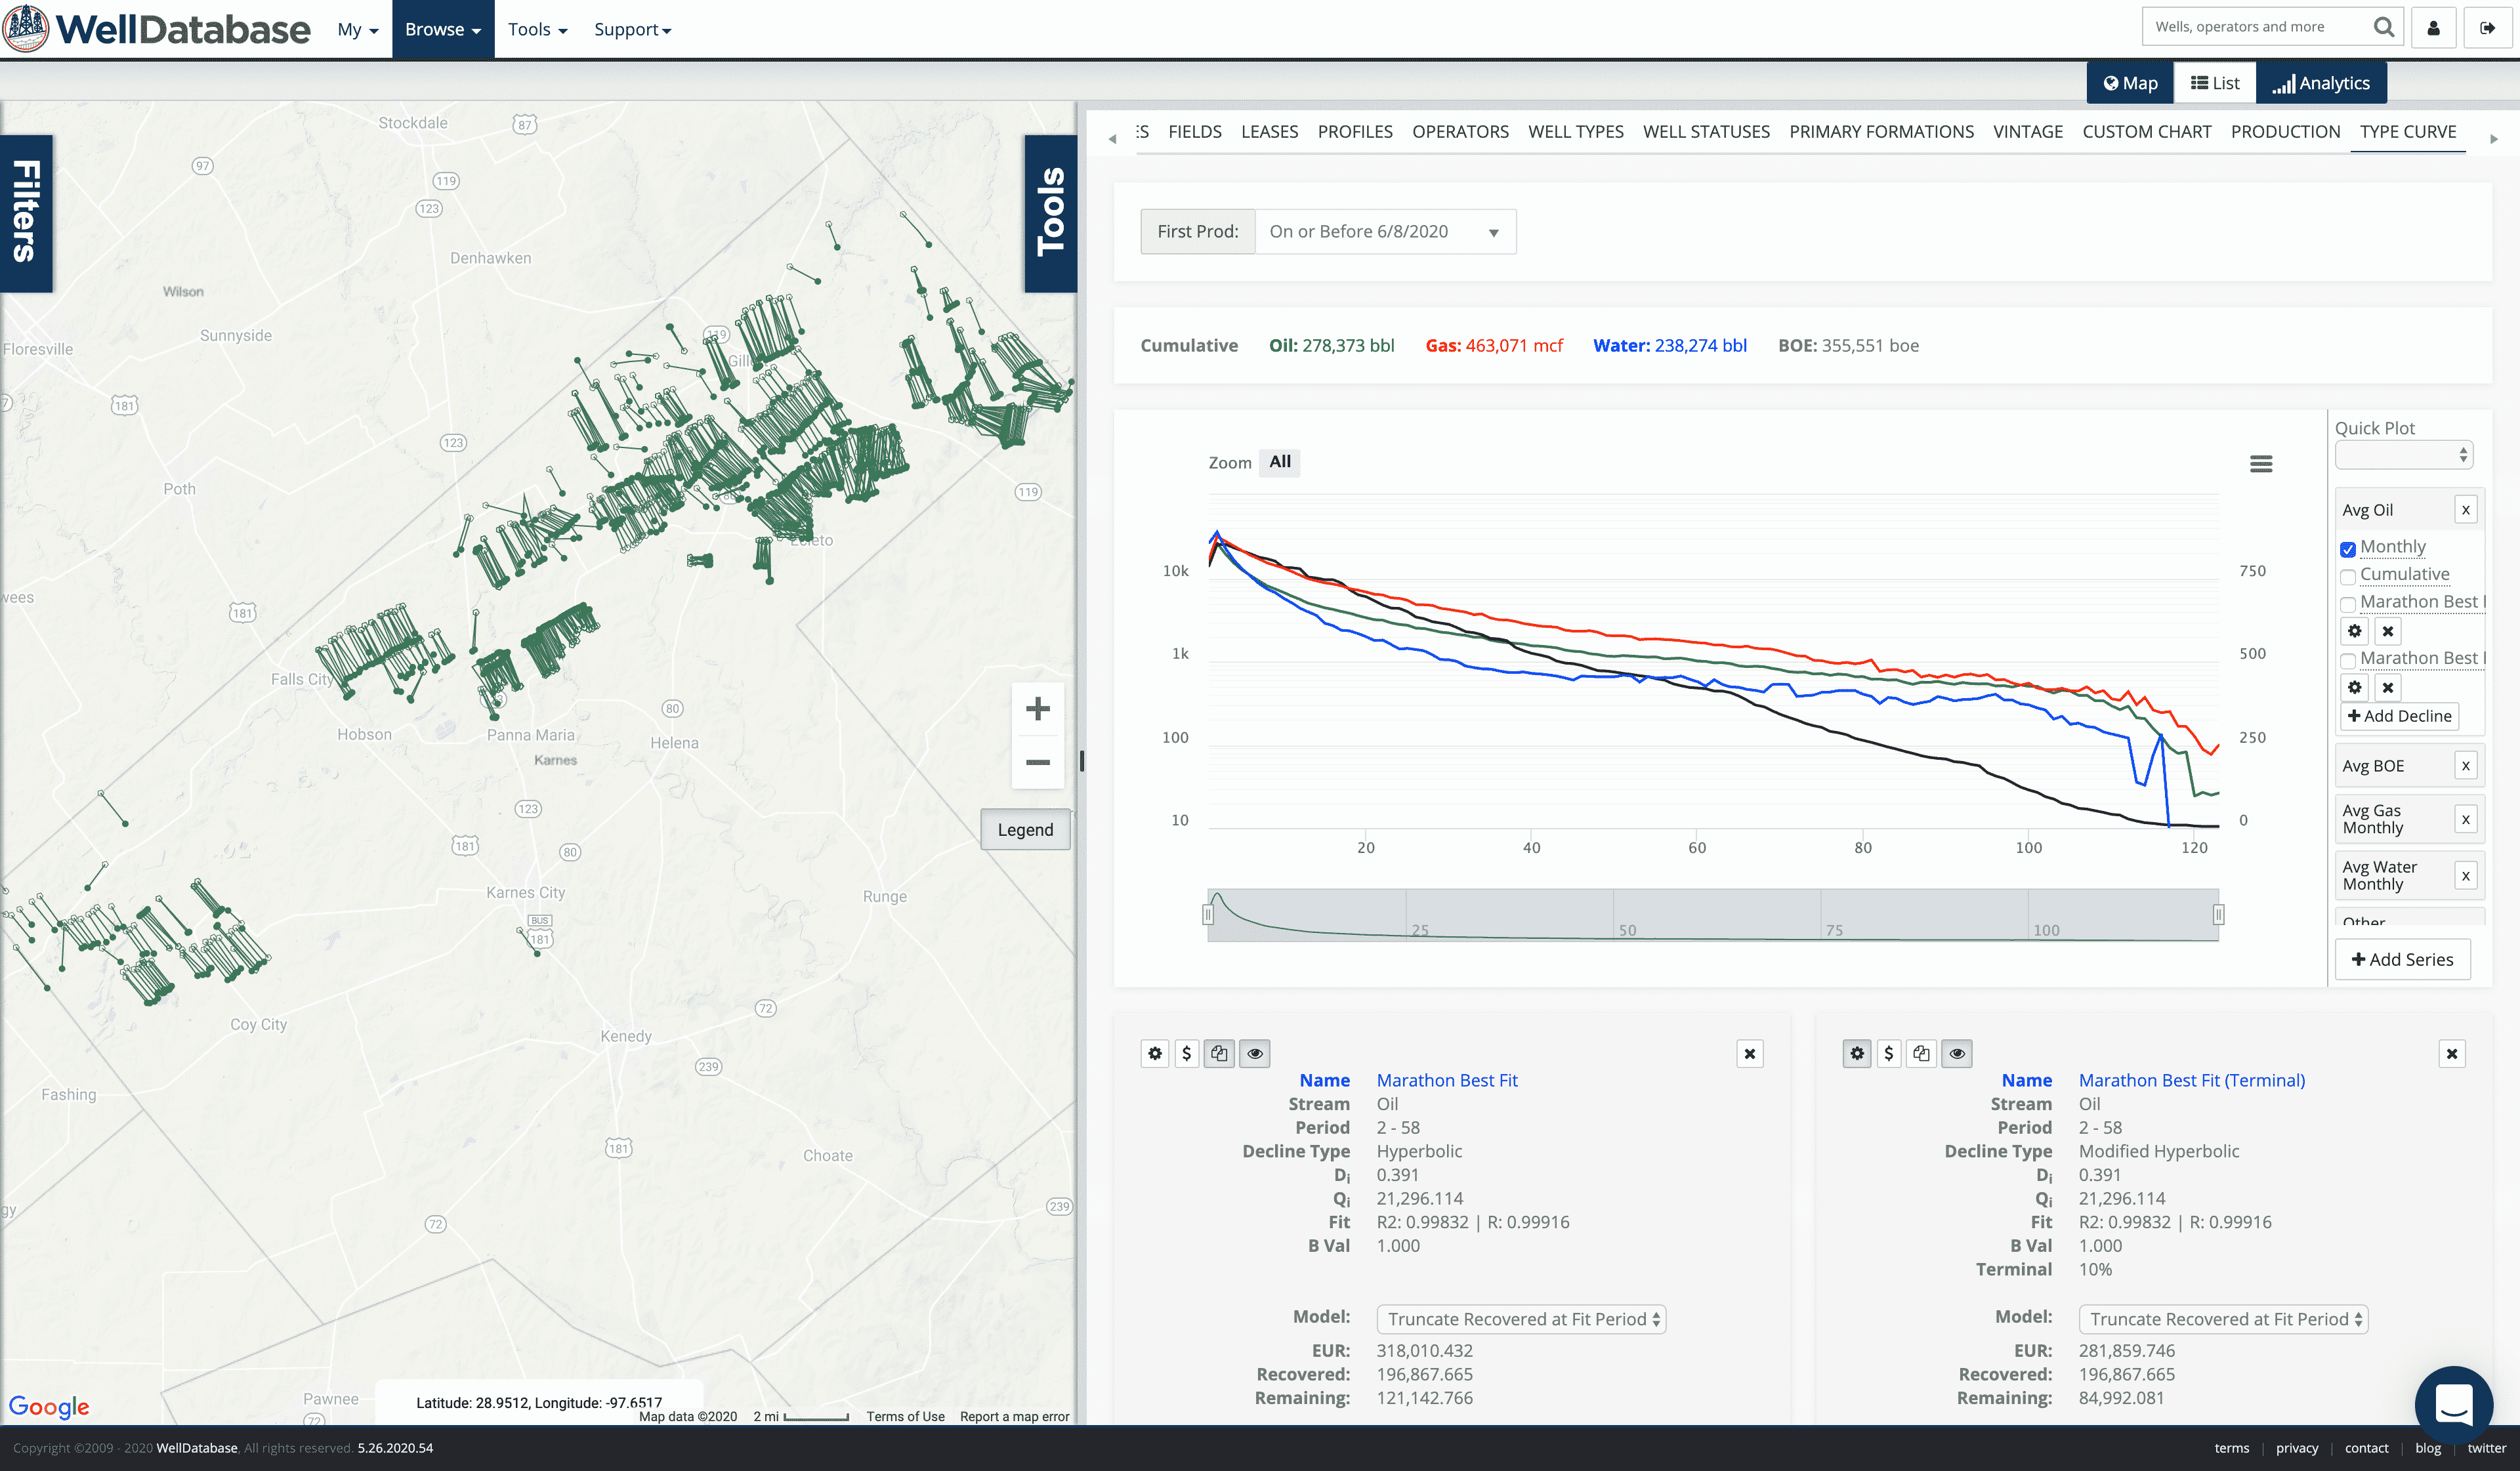Zoom out the map with minus
Image resolution: width=2520 pixels, height=1471 pixels.
click(1037, 763)
